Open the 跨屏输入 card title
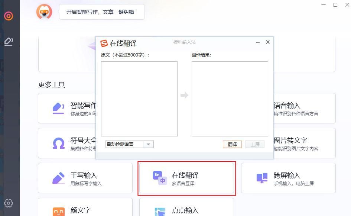The image size is (351, 216). 287,175
